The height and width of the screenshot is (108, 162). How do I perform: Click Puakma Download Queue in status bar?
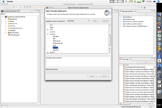click(x=131, y=107)
